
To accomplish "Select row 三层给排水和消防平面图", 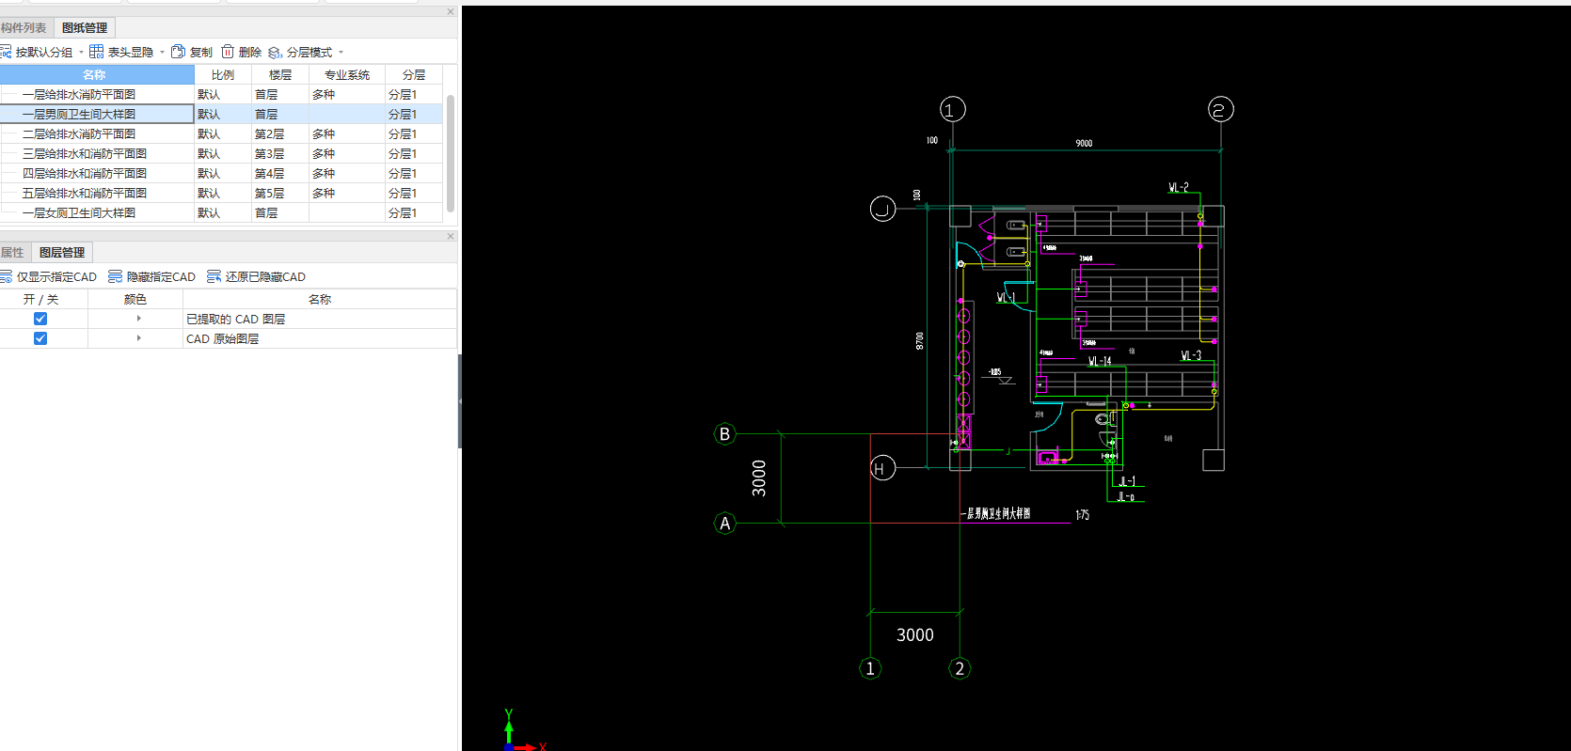I will pos(221,154).
